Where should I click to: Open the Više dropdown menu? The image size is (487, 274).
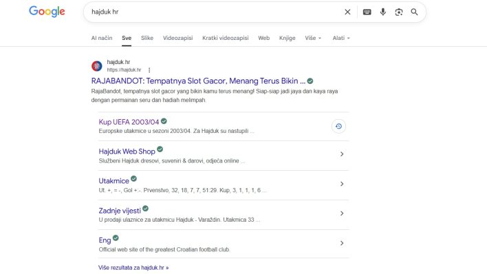click(x=313, y=38)
